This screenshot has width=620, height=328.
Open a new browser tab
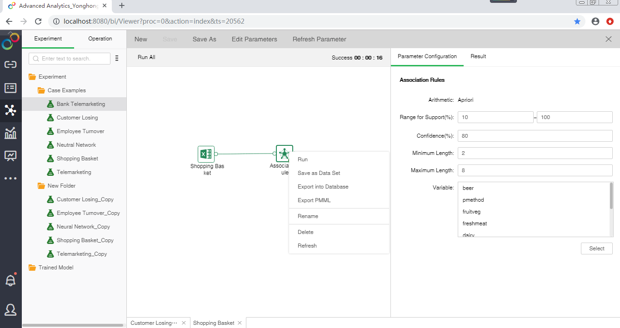coord(122,6)
